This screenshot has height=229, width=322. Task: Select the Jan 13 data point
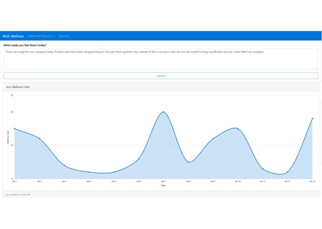(x=312, y=119)
